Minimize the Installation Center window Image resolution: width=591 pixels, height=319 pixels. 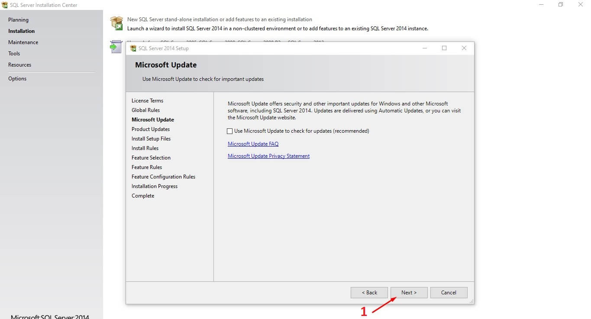541,5
